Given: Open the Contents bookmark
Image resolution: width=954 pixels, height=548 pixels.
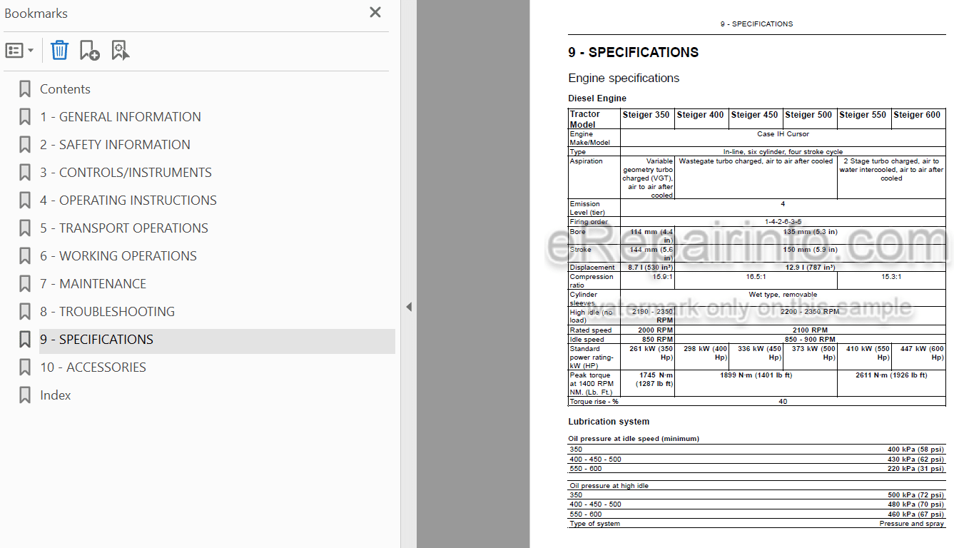Looking at the screenshot, I should click(65, 89).
